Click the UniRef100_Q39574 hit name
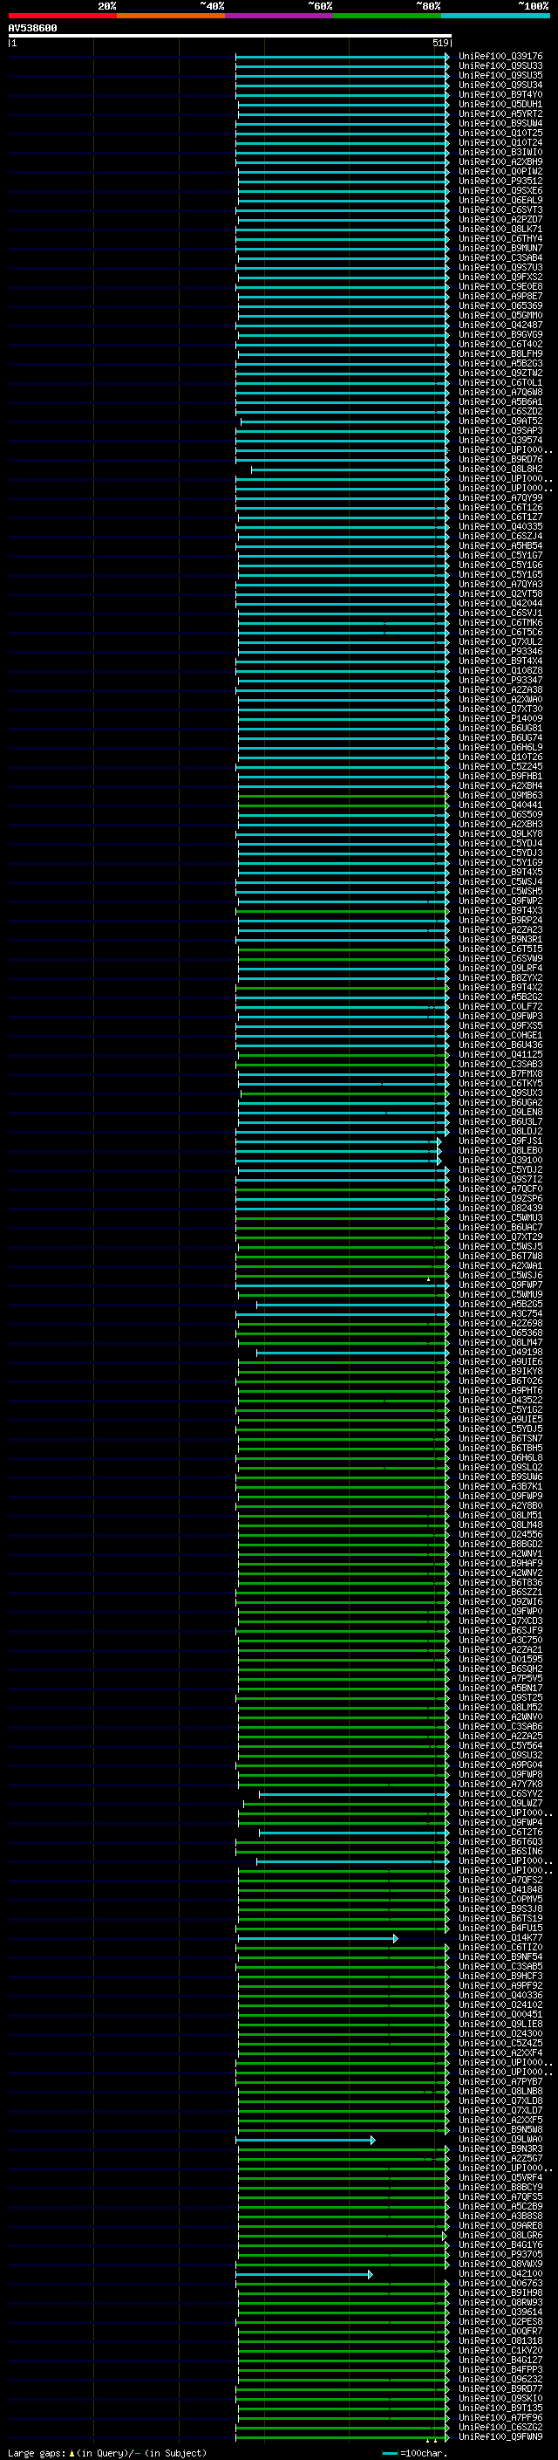Image resolution: width=558 pixels, height=2460 pixels. coord(500,440)
